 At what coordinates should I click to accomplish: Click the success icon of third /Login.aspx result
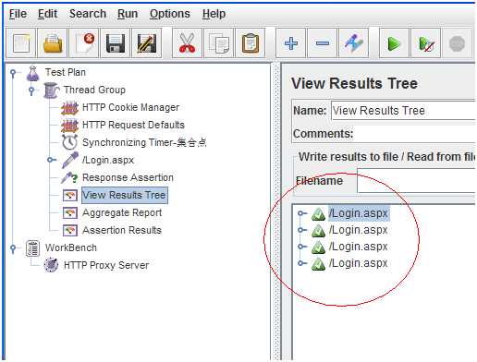[x=318, y=247]
